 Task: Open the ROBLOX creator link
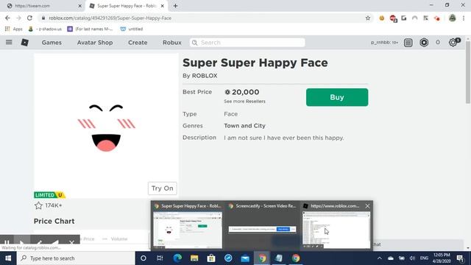[x=205, y=76]
